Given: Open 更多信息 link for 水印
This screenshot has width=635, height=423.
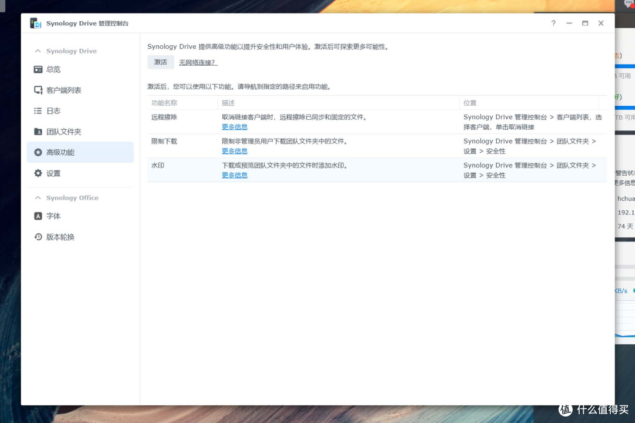Looking at the screenshot, I should coord(235,175).
